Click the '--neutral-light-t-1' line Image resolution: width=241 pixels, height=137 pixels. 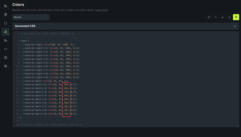point(51,48)
